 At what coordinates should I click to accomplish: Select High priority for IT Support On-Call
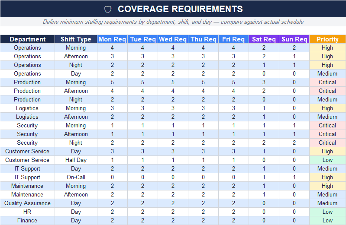click(x=327, y=177)
